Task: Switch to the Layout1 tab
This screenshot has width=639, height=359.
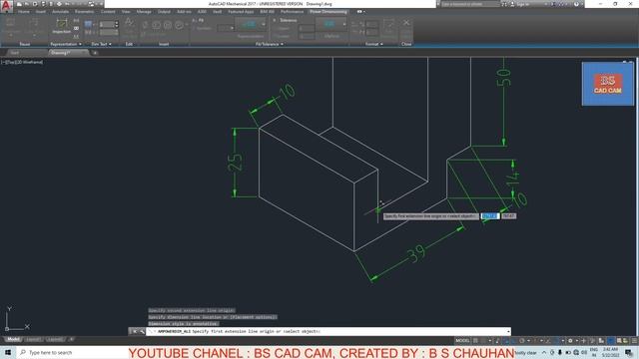Action: pyautogui.click(x=33, y=339)
